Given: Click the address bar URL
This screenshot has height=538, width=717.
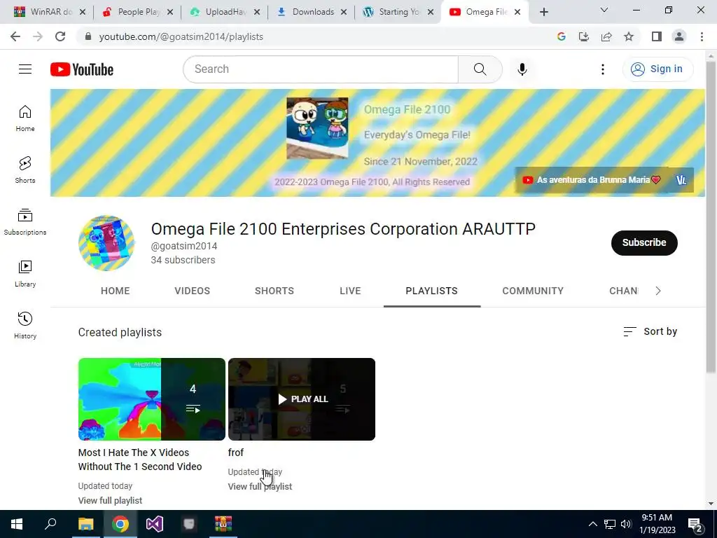Looking at the screenshot, I should (x=181, y=36).
